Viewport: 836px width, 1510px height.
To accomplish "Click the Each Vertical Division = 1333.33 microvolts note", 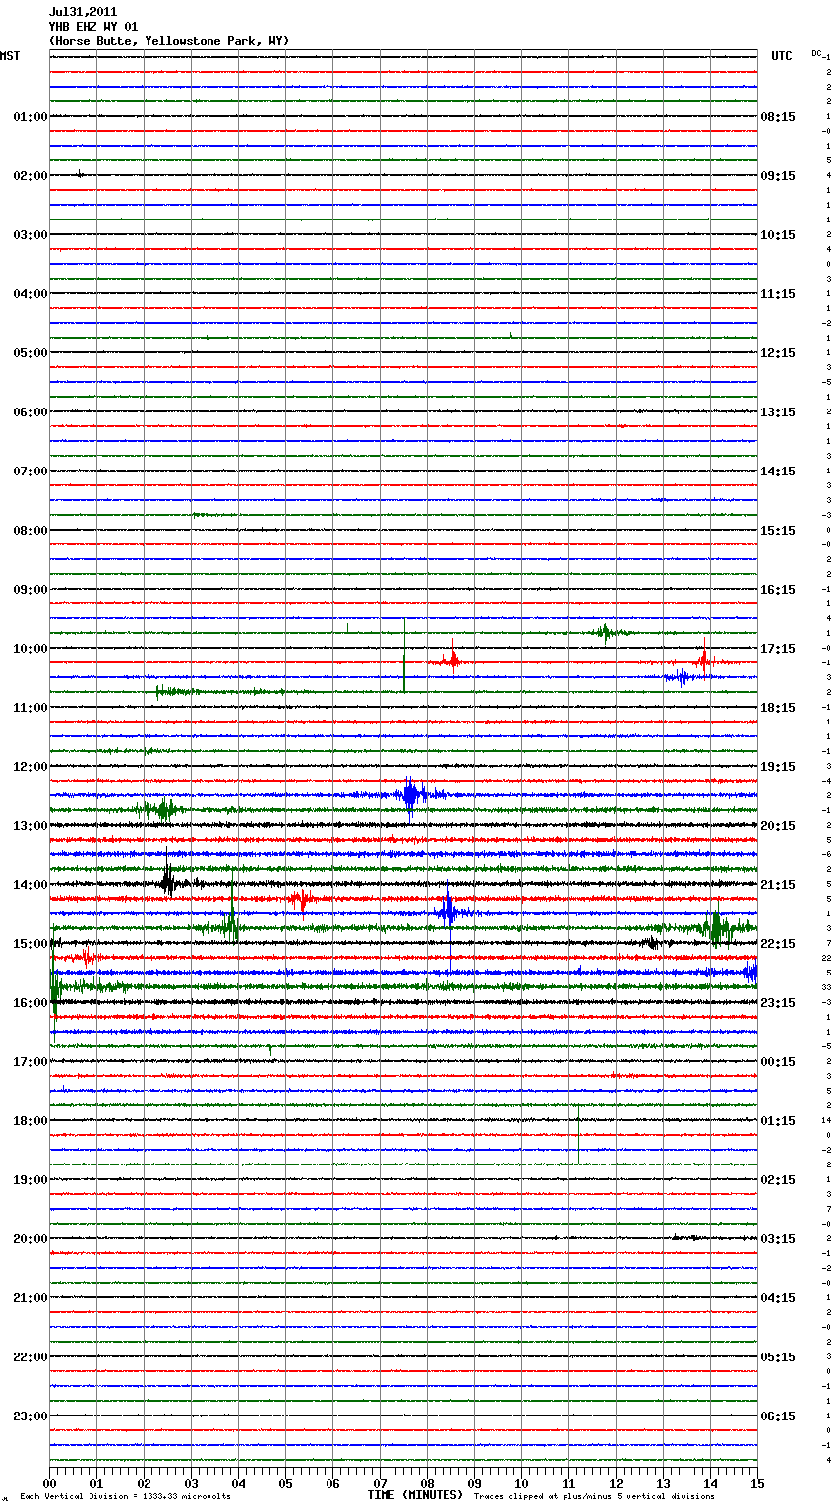I will click(x=125, y=1496).
